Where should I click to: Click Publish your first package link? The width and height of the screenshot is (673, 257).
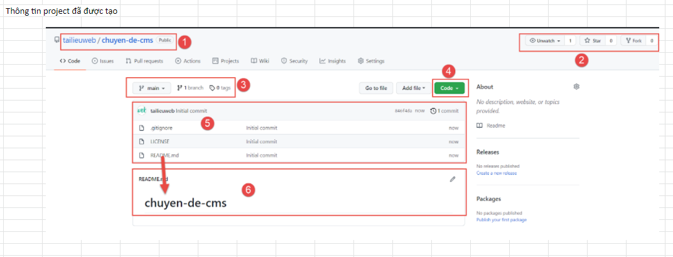pos(502,219)
